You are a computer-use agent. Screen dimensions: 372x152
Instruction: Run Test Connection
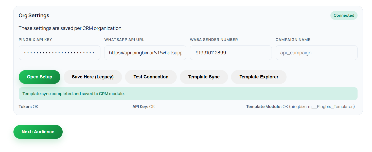click(x=151, y=77)
